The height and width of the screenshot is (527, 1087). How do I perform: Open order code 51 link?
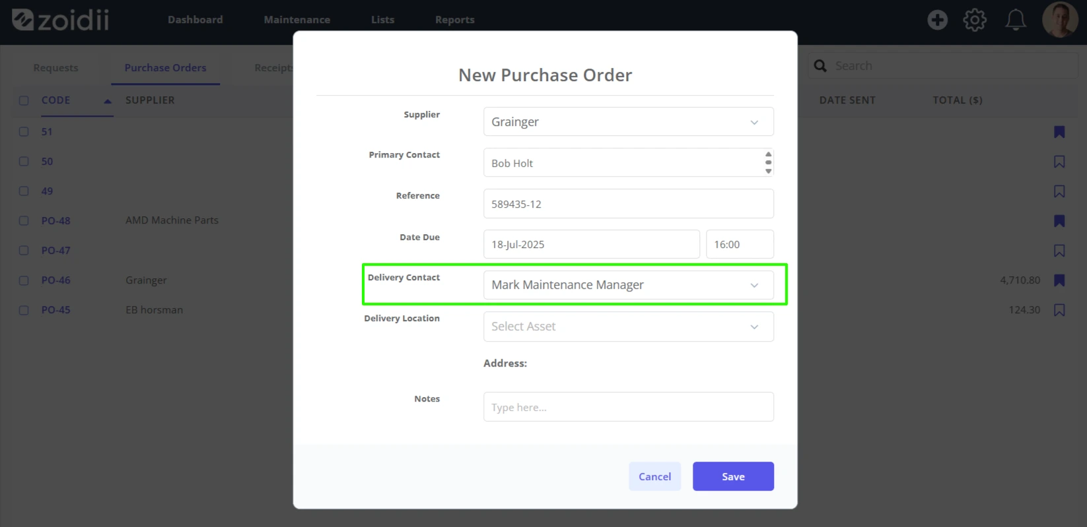point(47,132)
